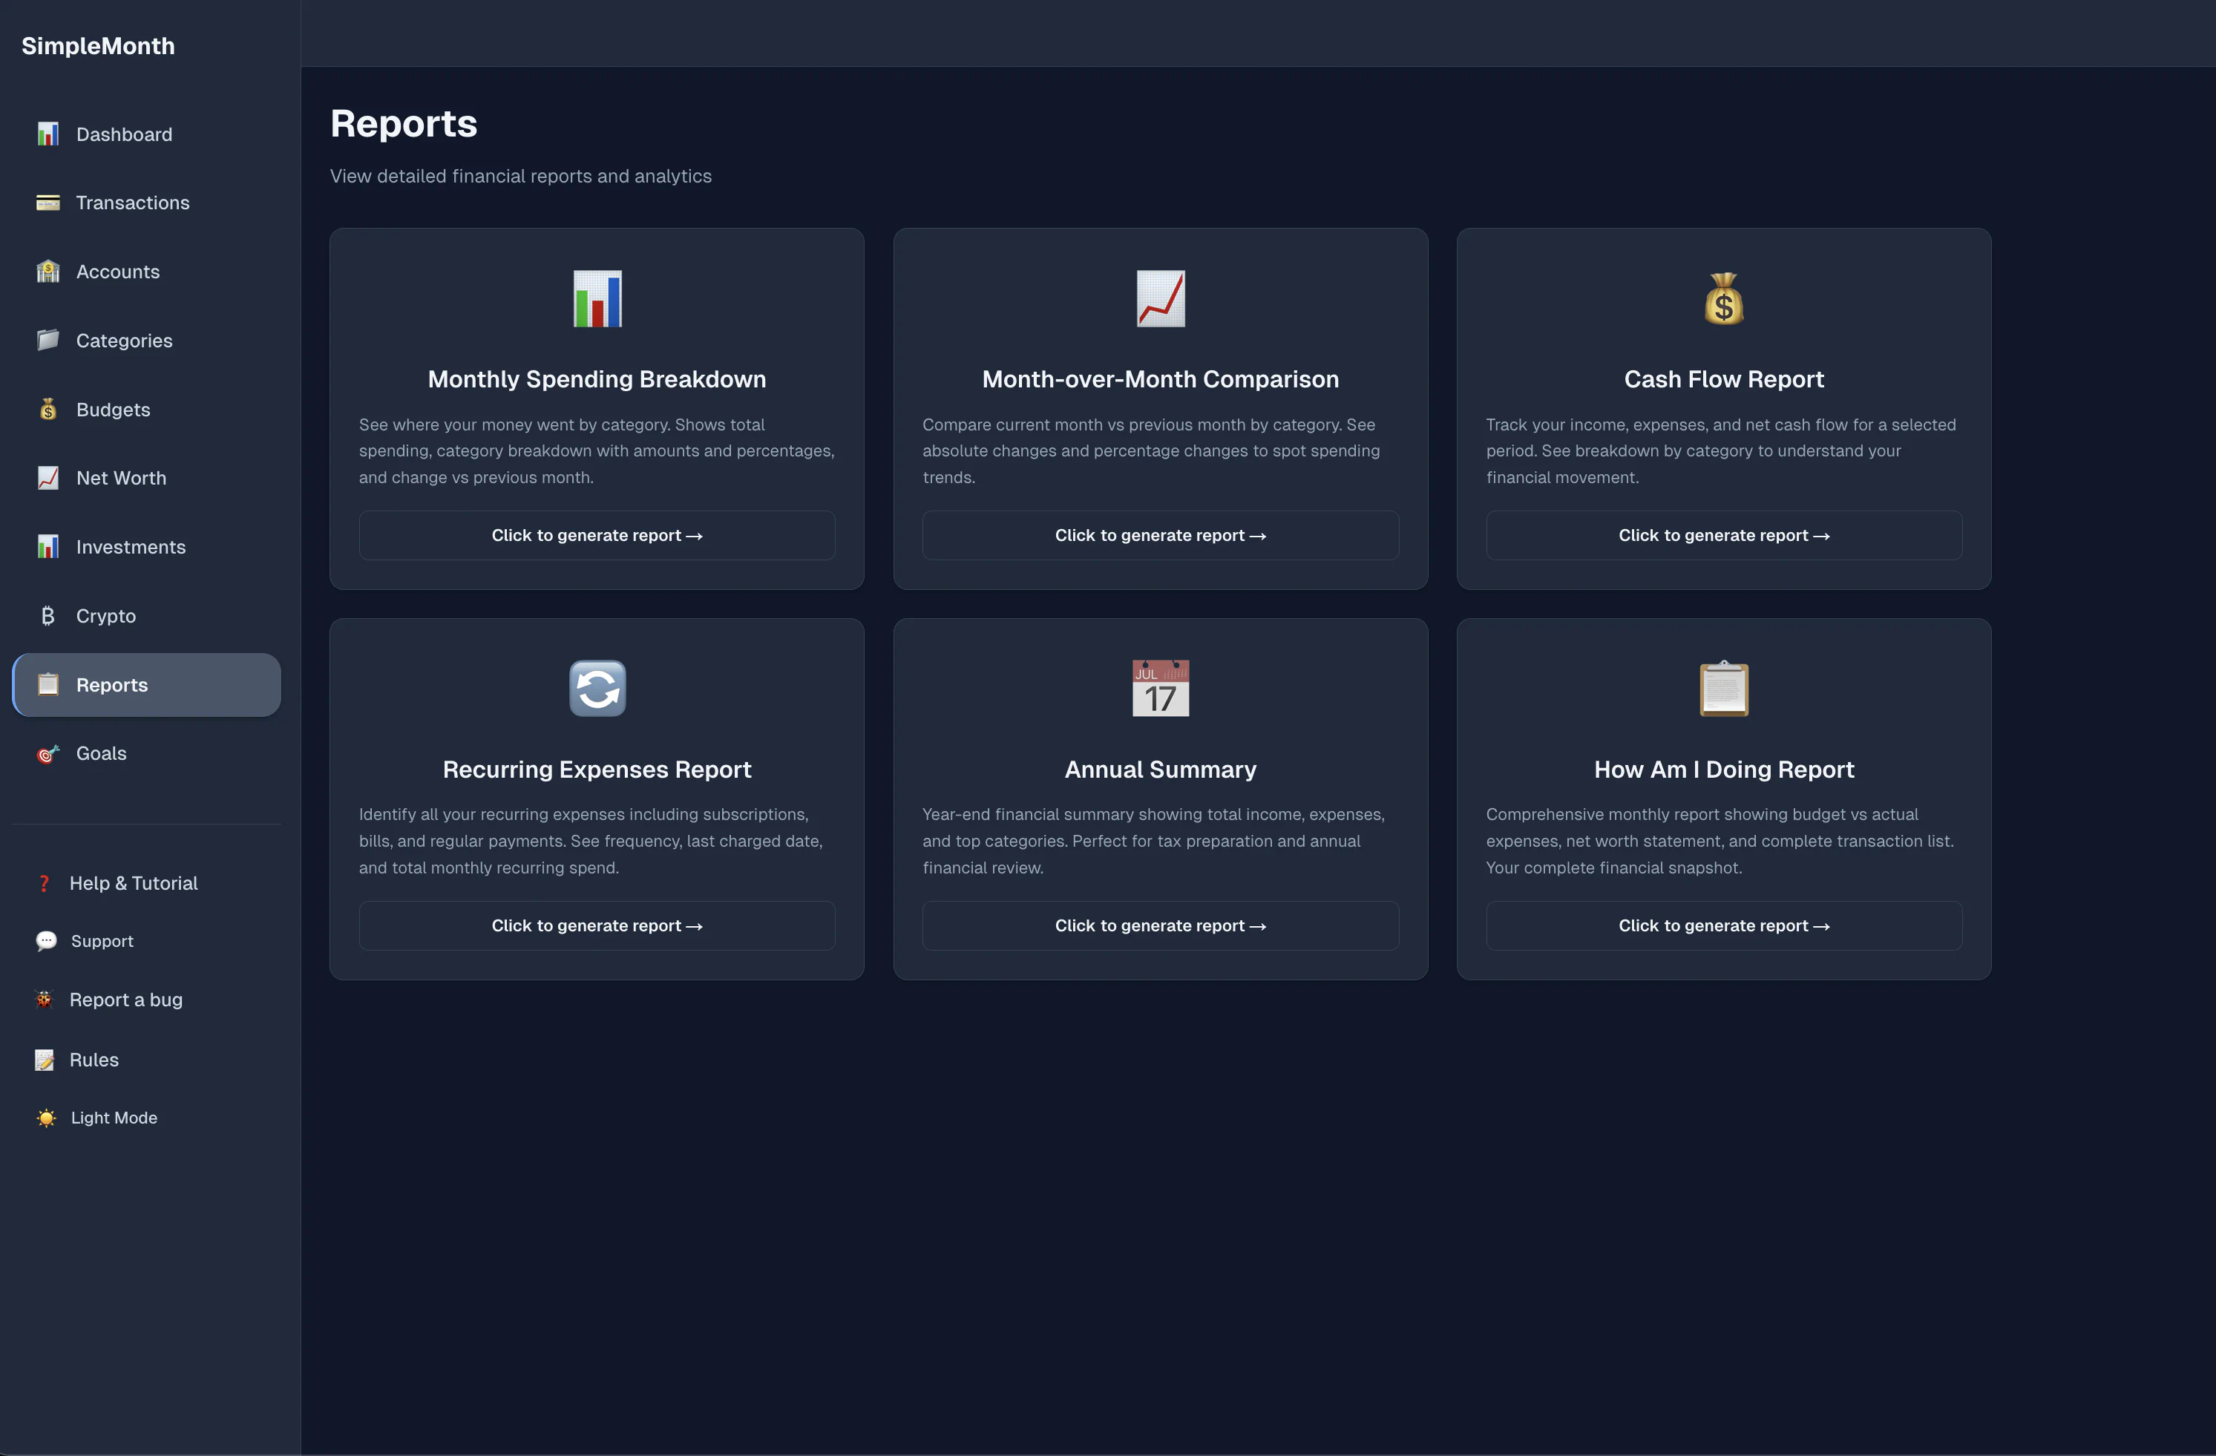Open the Reports section in the sidebar

[113, 684]
